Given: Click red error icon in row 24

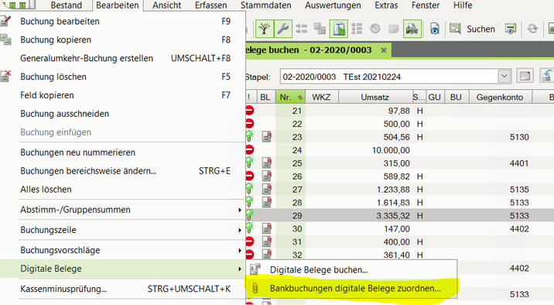Looking at the screenshot, I should tap(249, 150).
